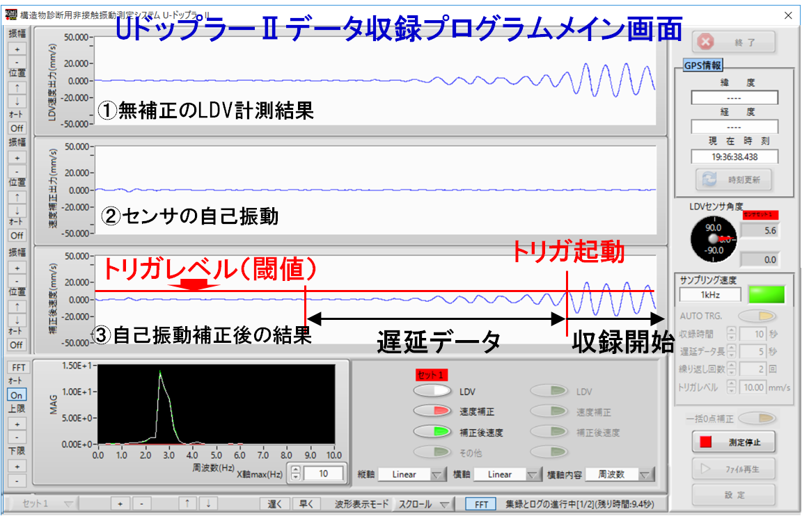Click the X軸max(Hz) input field
This screenshot has width=802, height=516.
click(323, 474)
